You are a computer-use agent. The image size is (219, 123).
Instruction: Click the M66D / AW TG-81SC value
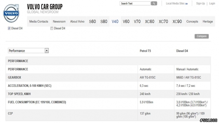coord(189,78)
